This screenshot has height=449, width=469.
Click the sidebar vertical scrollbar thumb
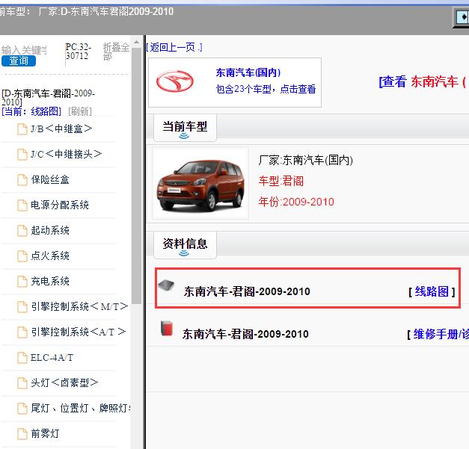[136, 176]
